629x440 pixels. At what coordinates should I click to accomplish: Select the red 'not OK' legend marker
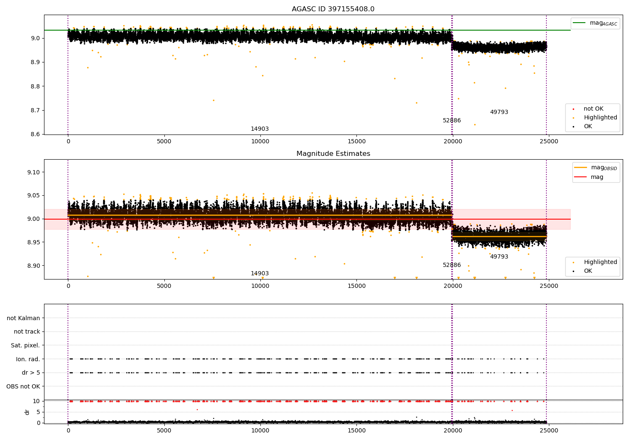(573, 109)
